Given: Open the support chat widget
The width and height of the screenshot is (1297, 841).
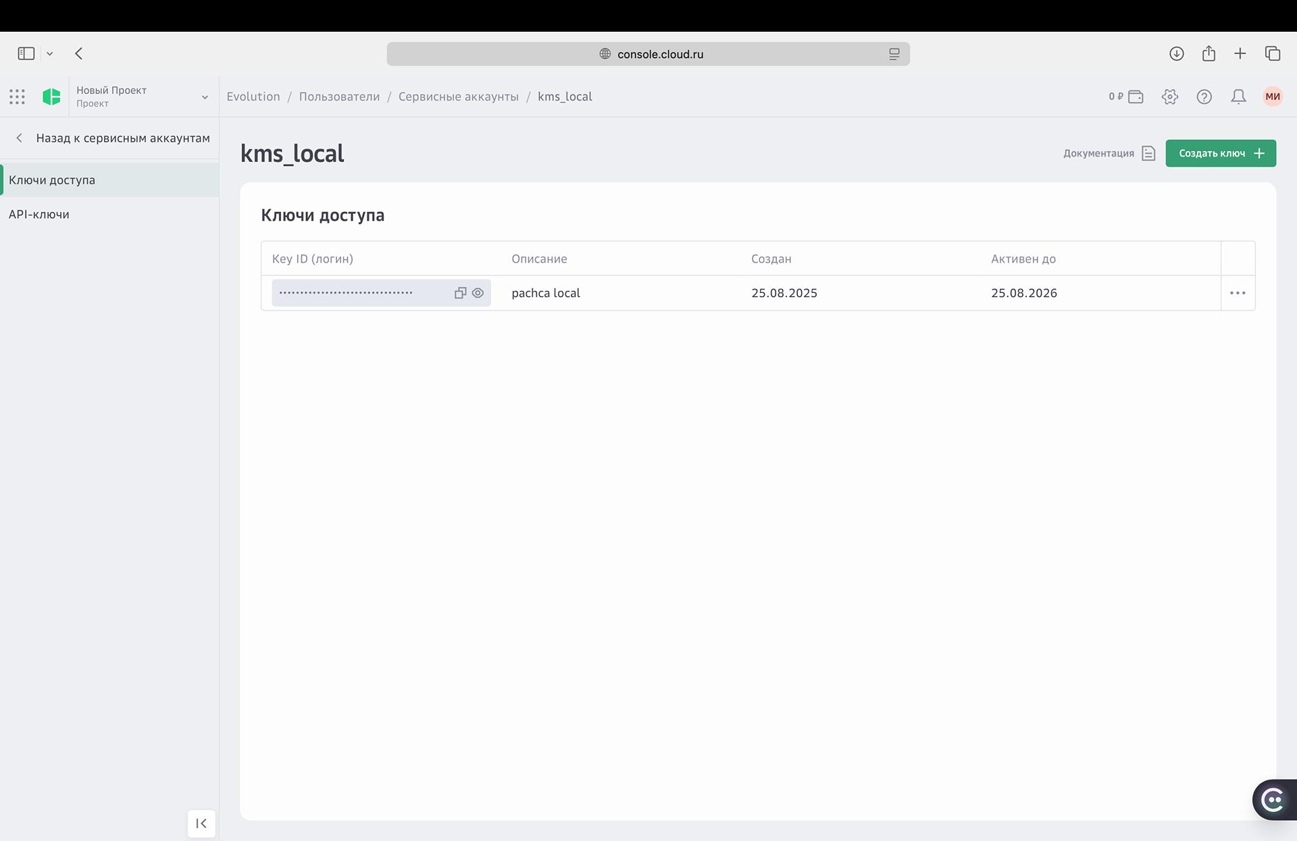Looking at the screenshot, I should point(1273,800).
